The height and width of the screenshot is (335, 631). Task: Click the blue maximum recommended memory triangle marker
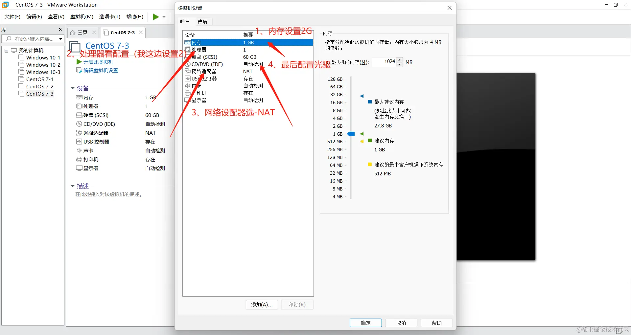point(362,96)
